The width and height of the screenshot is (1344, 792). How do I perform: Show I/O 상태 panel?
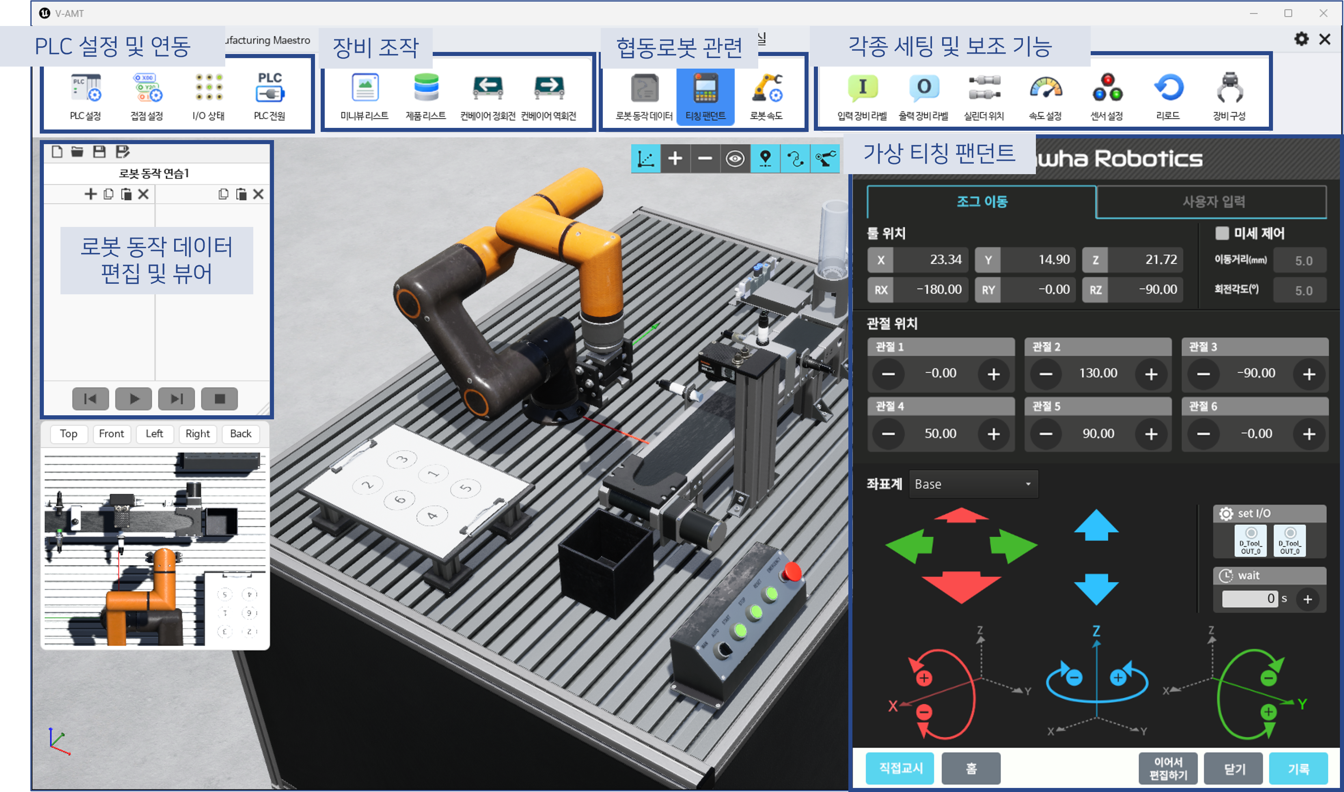[x=208, y=96]
